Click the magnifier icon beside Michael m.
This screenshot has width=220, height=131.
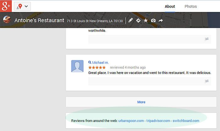[x=90, y=63]
